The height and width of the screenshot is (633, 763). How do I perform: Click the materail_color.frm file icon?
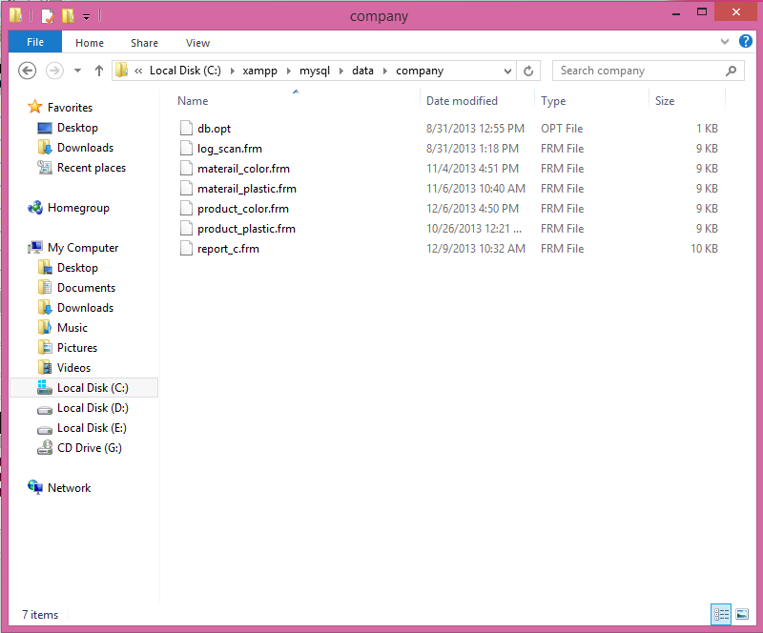tap(186, 168)
